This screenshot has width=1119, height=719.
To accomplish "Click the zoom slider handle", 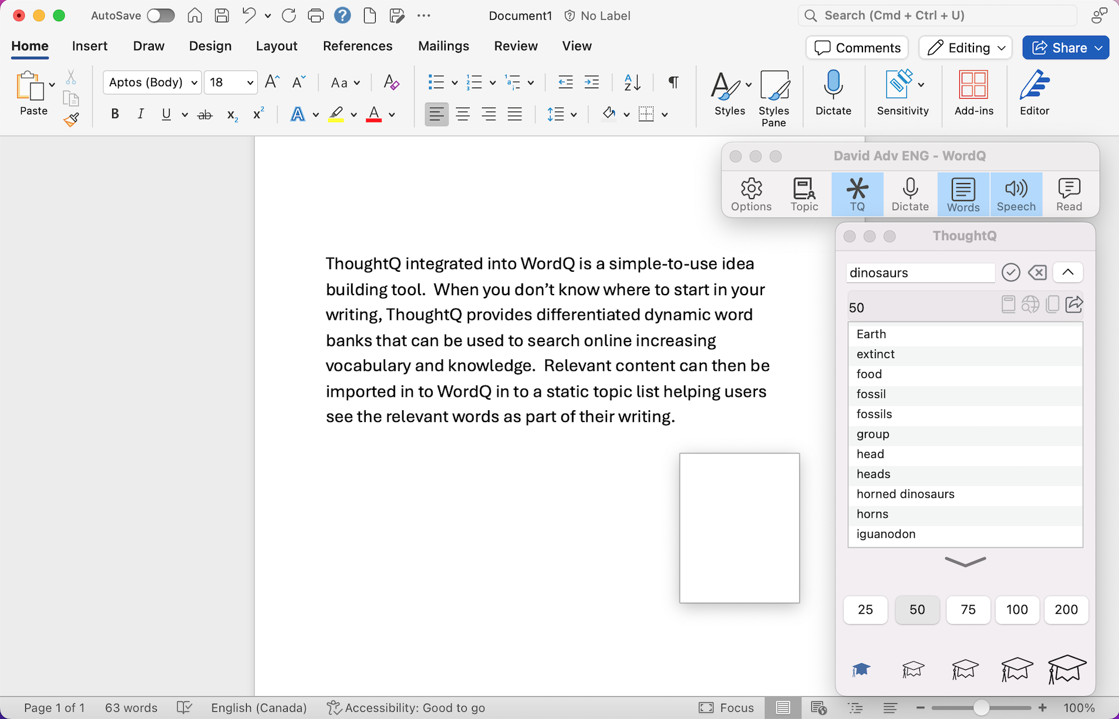I will 981,708.
